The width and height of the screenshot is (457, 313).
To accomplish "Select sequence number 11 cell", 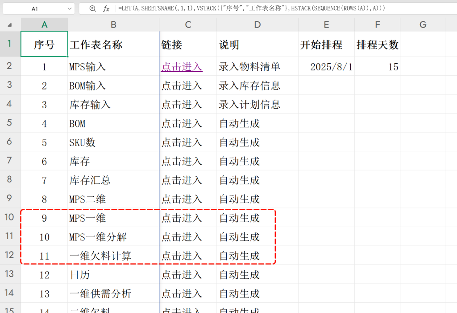I will [x=44, y=256].
